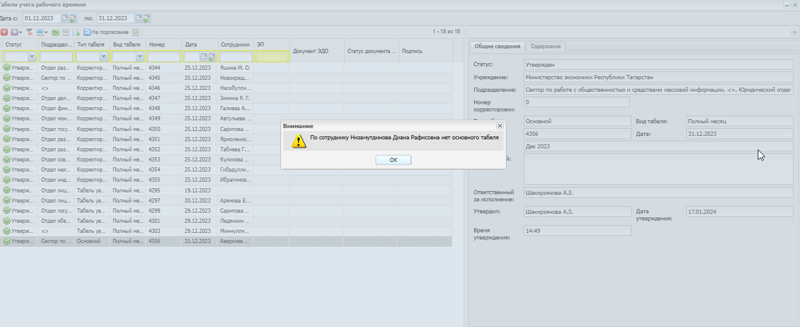Select row number 4345 Новокрещ...
This screenshot has width=800, height=327.
click(226, 77)
